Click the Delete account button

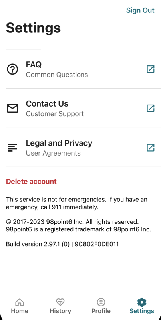[x=31, y=181]
